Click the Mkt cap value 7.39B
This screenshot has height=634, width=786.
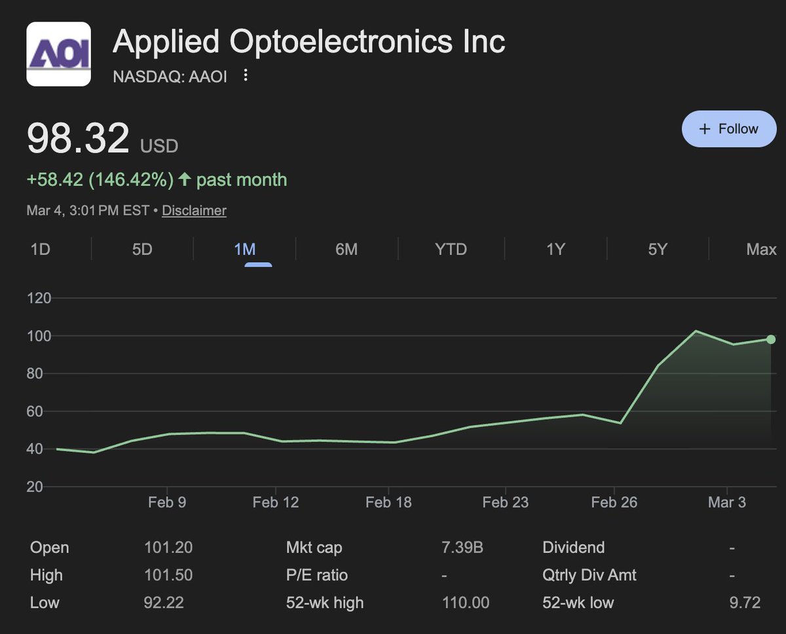pyautogui.click(x=462, y=548)
